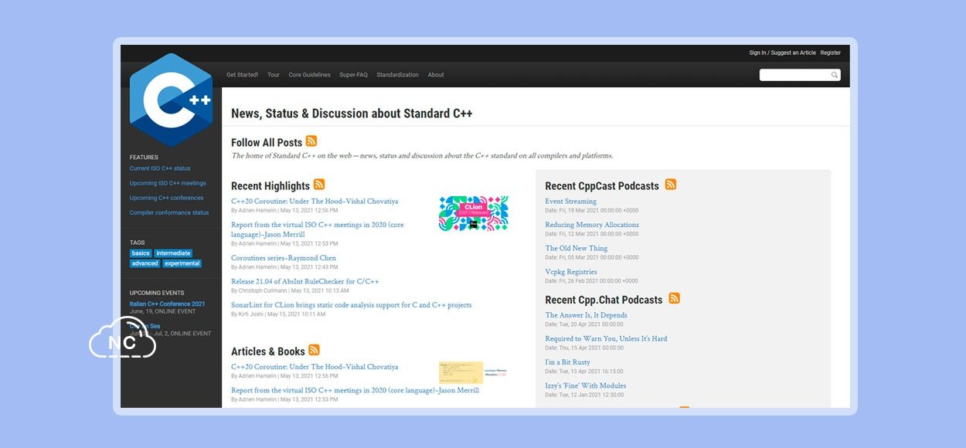Click the Articles & Books article thumbnail
The image size is (966, 448).
(x=473, y=372)
